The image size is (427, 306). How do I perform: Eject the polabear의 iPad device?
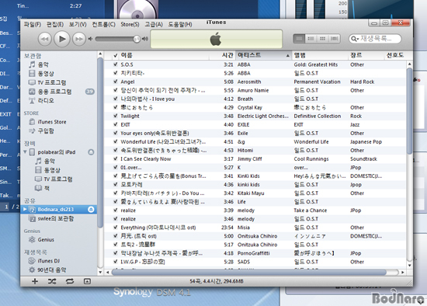(91, 152)
